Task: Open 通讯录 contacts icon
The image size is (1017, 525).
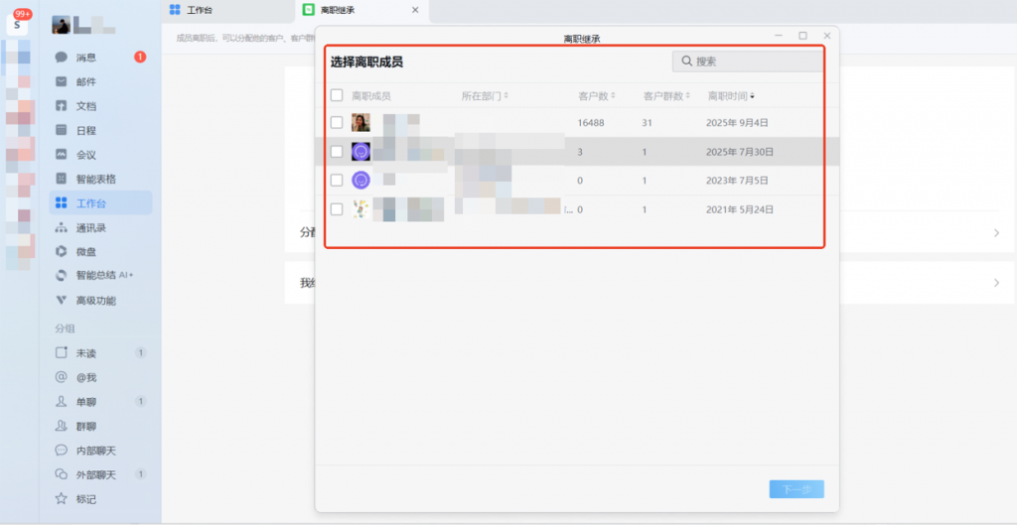Action: pos(61,227)
